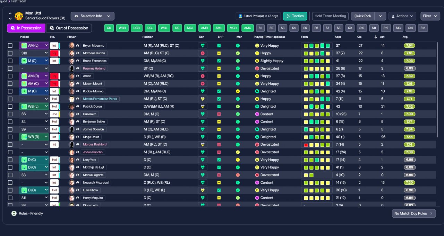This screenshot has height=236, width=444.
Task: Click Hold Team Meeting button
Action: click(331, 16)
